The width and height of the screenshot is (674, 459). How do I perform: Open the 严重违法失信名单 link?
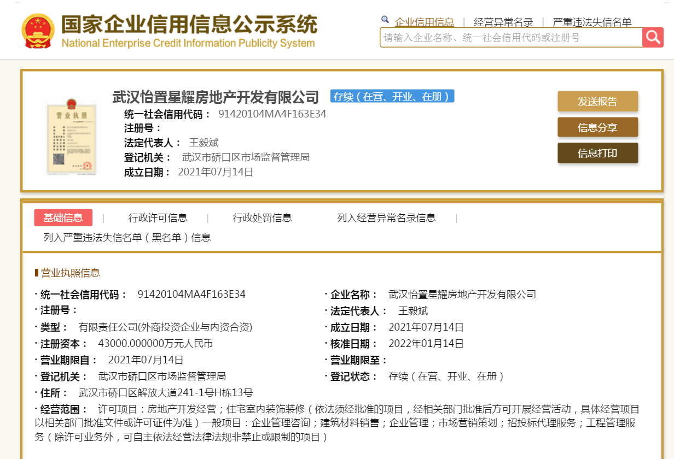tap(592, 22)
